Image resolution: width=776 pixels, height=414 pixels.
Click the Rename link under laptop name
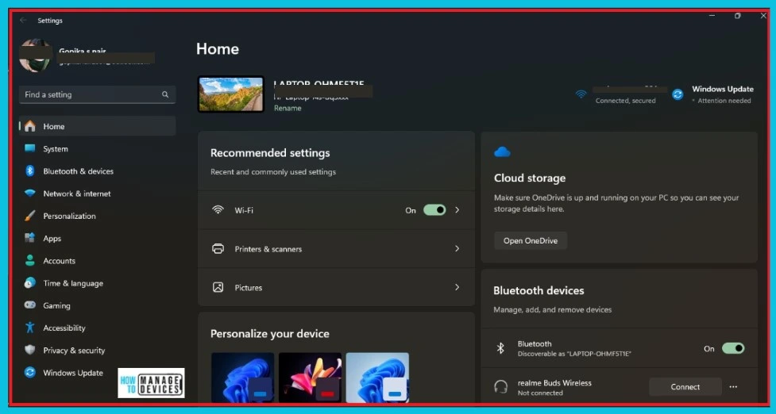pos(288,108)
